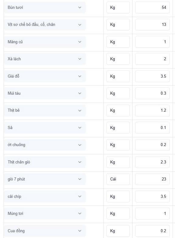Open the Giá đỗ ingredient dropdown
Viewport: 175px width, 238px height.
point(45,76)
